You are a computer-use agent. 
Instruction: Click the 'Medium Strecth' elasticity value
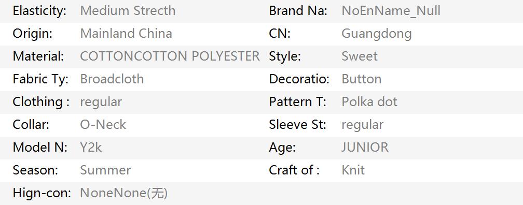(x=128, y=11)
